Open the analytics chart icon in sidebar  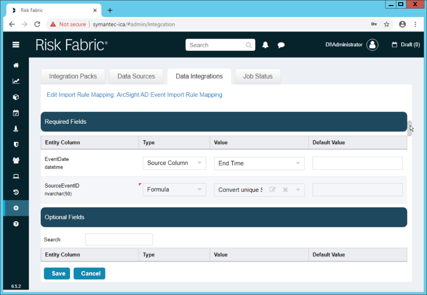(x=16, y=81)
